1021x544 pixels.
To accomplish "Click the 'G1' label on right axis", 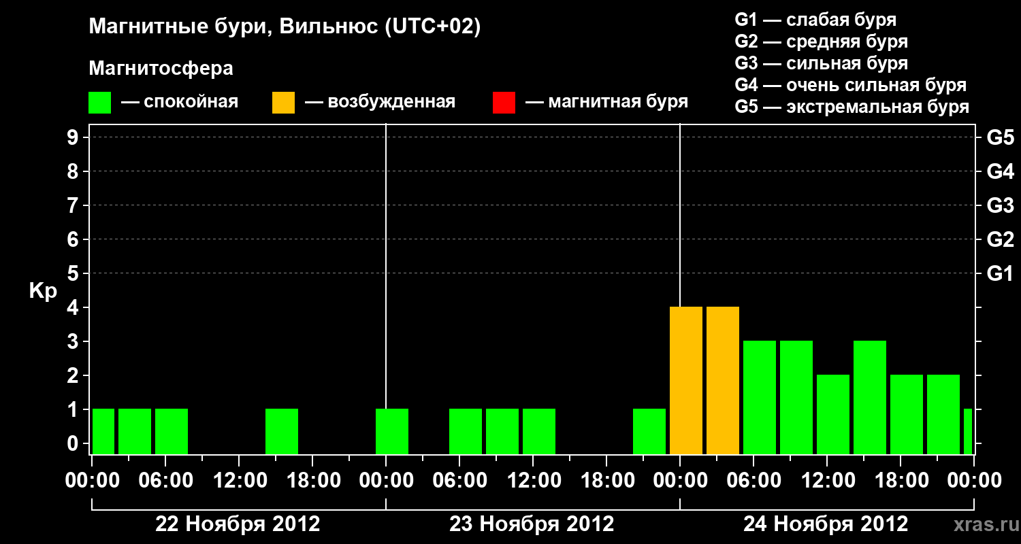I will 1001,273.
